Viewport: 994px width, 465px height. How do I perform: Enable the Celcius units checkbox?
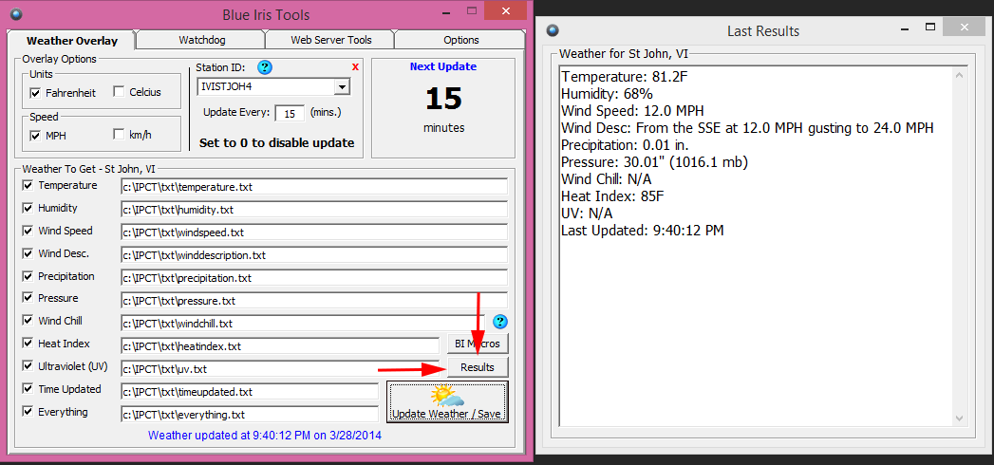tap(119, 92)
